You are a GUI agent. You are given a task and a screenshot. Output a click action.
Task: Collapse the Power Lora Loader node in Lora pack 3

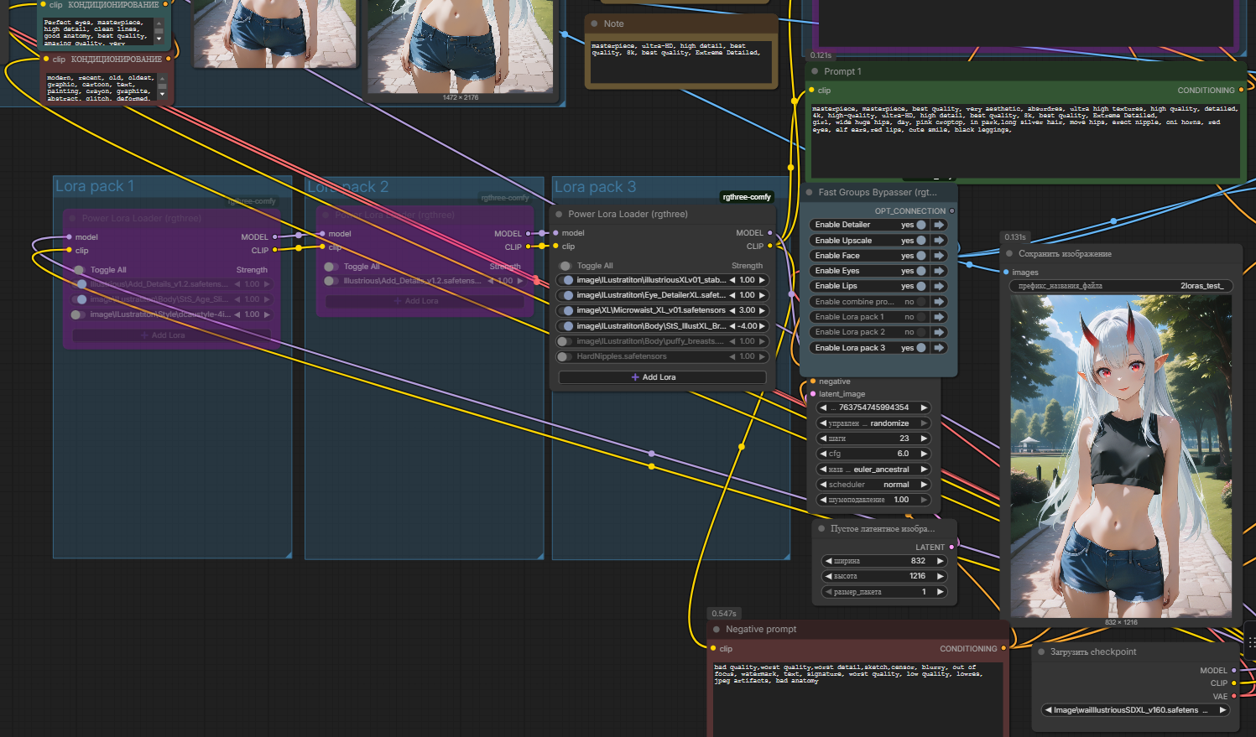558,214
